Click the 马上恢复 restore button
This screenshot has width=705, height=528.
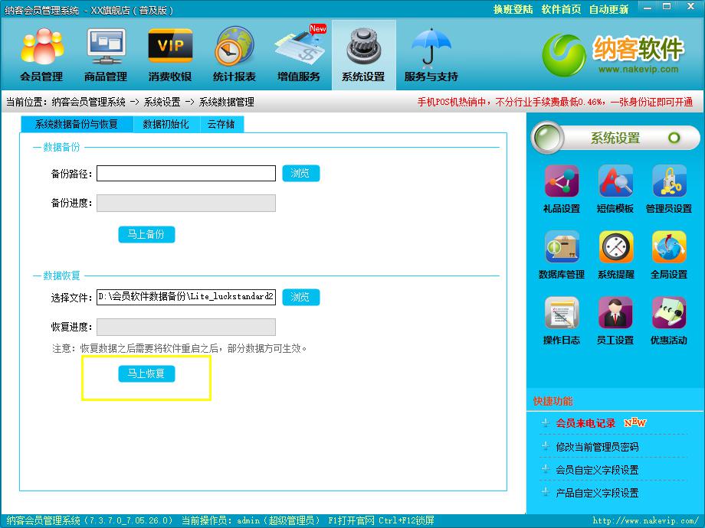146,373
